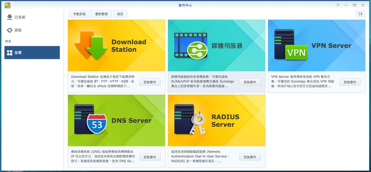Open the 更新 updates section

point(32,30)
